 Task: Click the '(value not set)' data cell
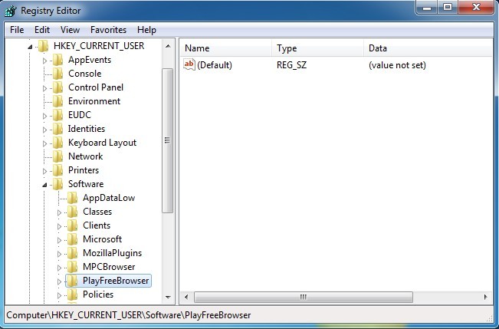point(397,65)
